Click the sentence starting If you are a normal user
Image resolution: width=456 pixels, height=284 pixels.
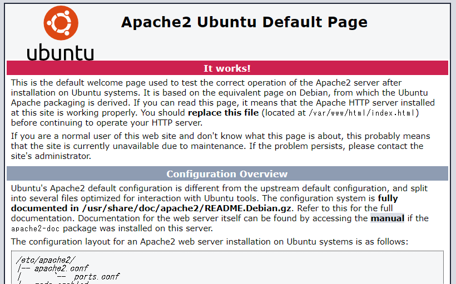220,146
